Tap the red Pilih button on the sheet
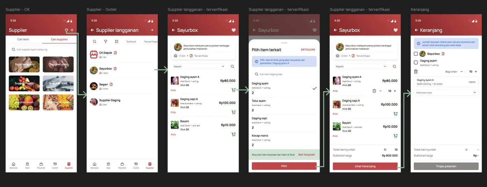Screen dimensions: 487x187 [284, 166]
